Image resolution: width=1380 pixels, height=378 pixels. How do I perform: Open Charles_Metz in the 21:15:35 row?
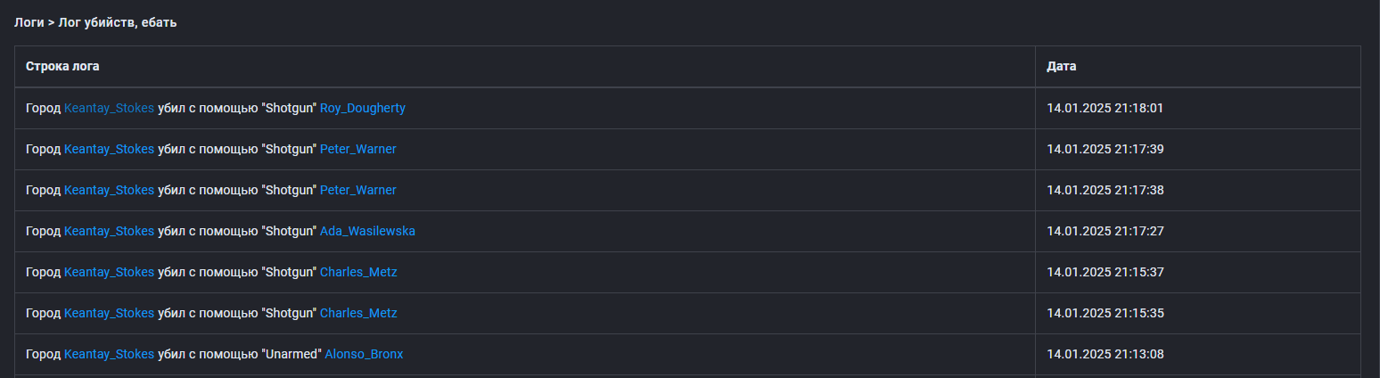[x=358, y=313]
